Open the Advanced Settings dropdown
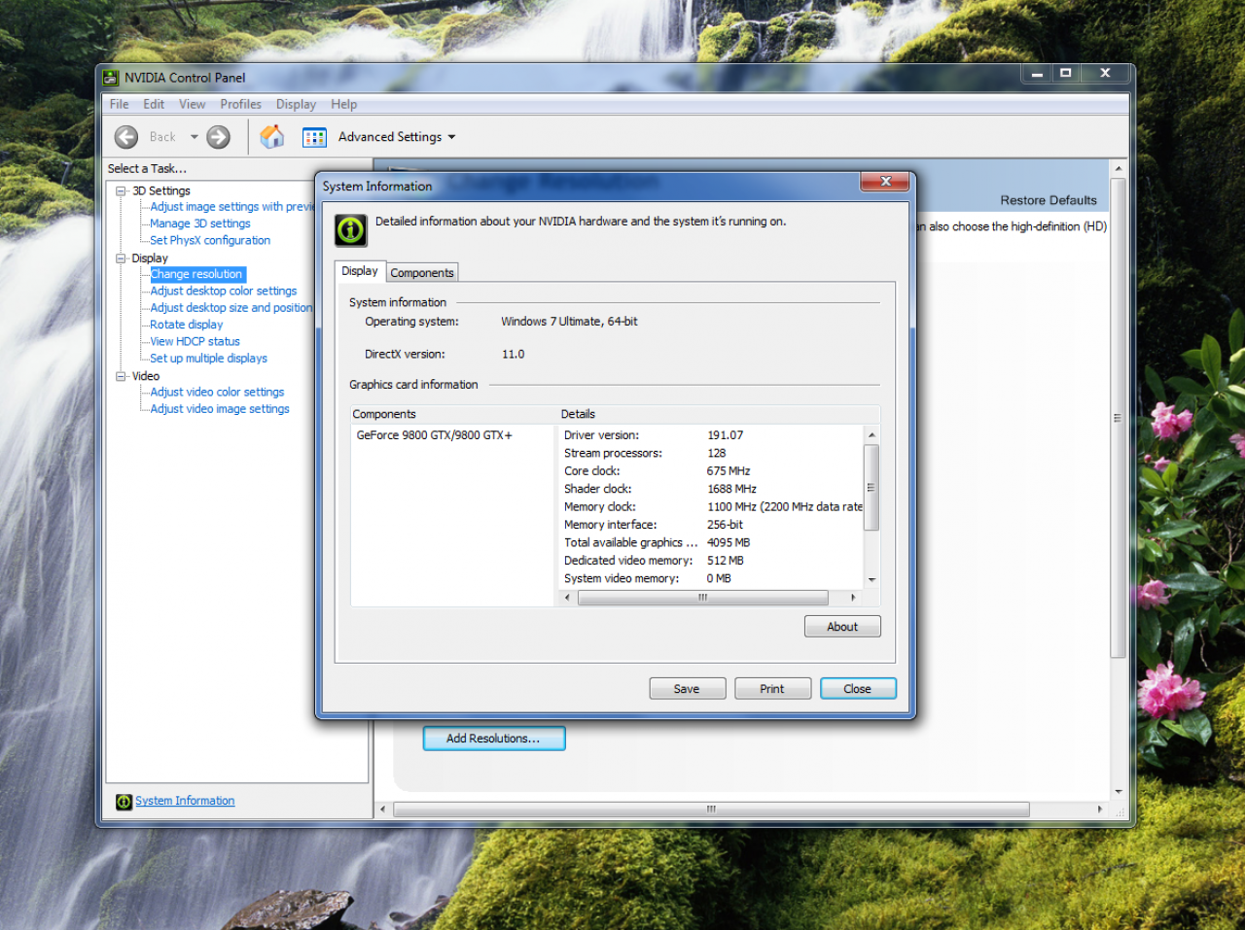1245x930 pixels. pos(451,137)
